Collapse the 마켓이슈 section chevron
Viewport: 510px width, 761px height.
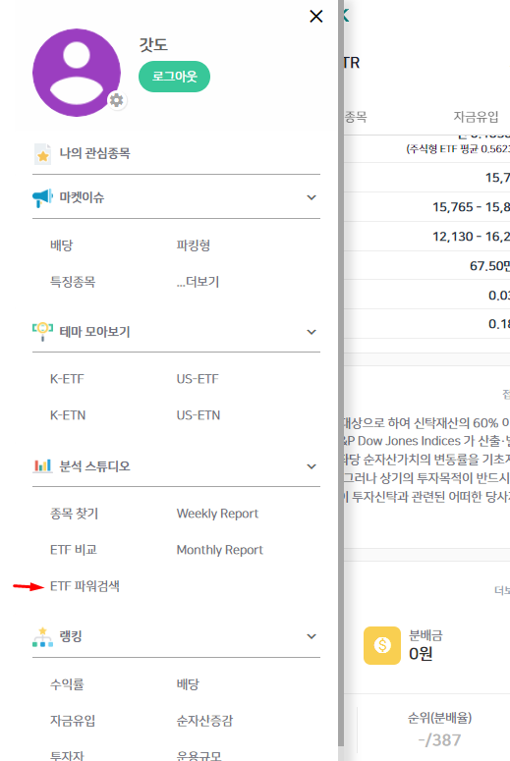(312, 197)
